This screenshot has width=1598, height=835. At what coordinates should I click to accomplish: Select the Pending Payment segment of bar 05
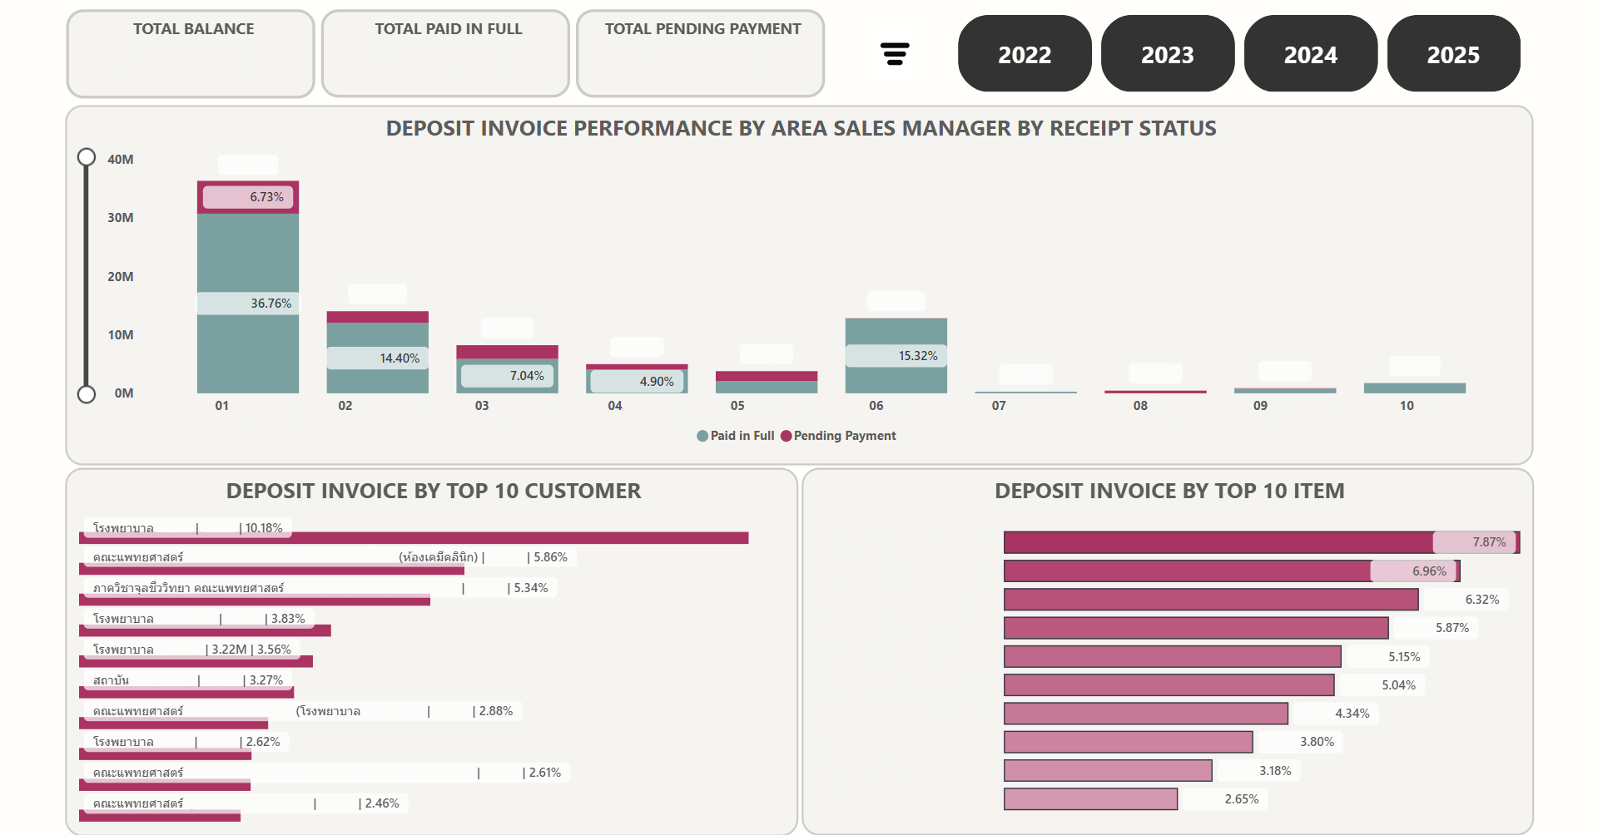pyautogui.click(x=767, y=376)
